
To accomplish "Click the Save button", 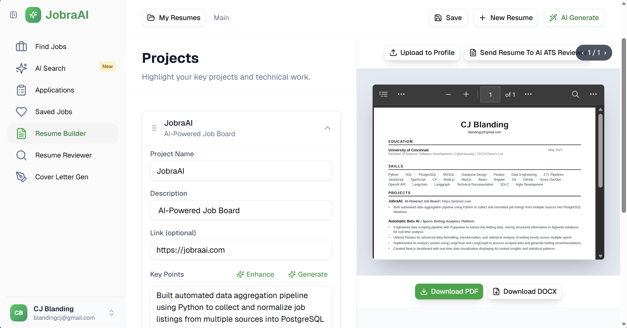I will [x=448, y=18].
